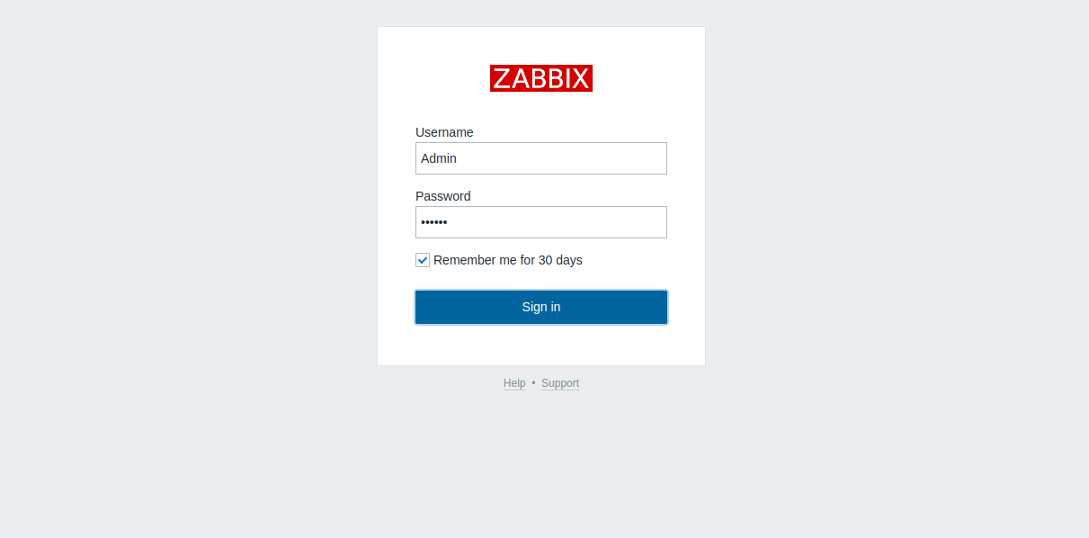Uncheck the Remember me checkbox
Screen dimensions: 1089x538
click(x=423, y=260)
